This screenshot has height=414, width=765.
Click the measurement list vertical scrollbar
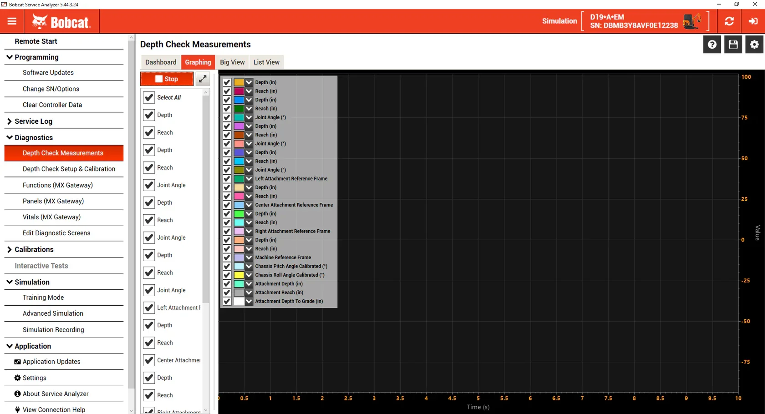206,199
